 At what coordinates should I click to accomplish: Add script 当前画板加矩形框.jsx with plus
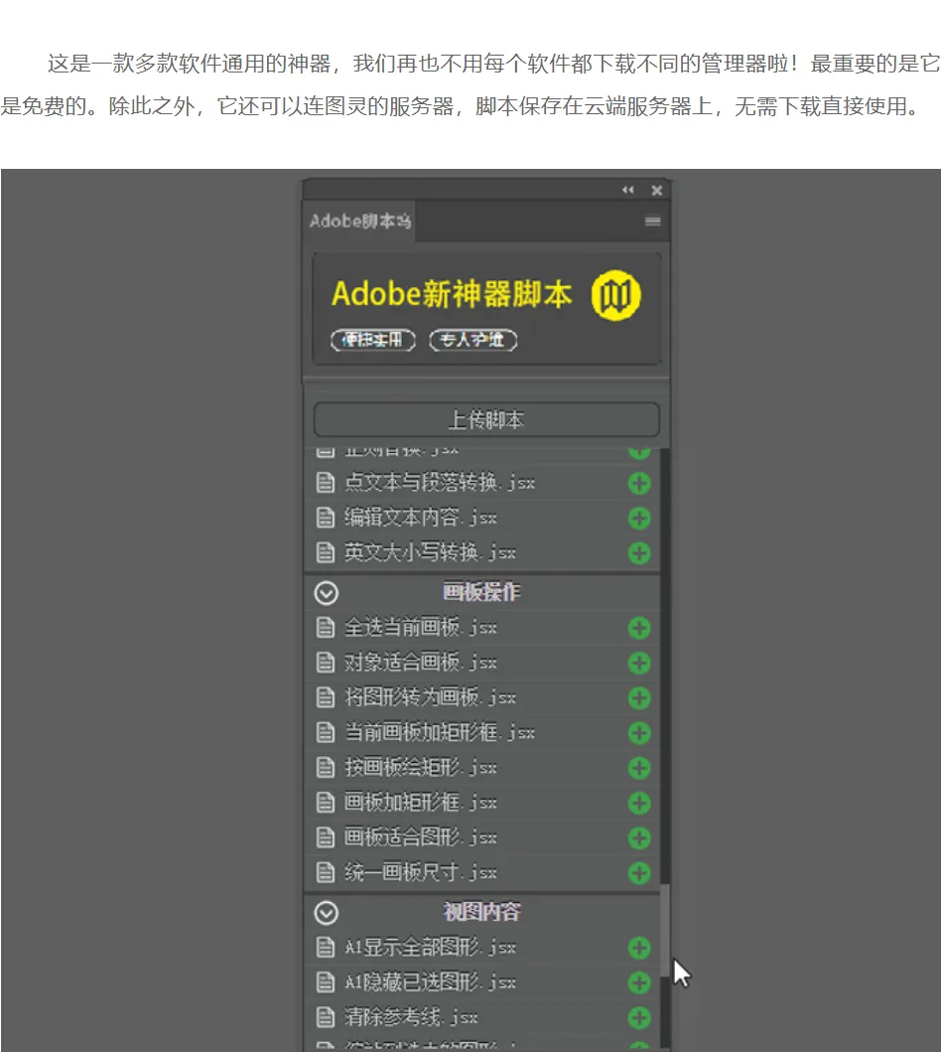pyautogui.click(x=639, y=733)
